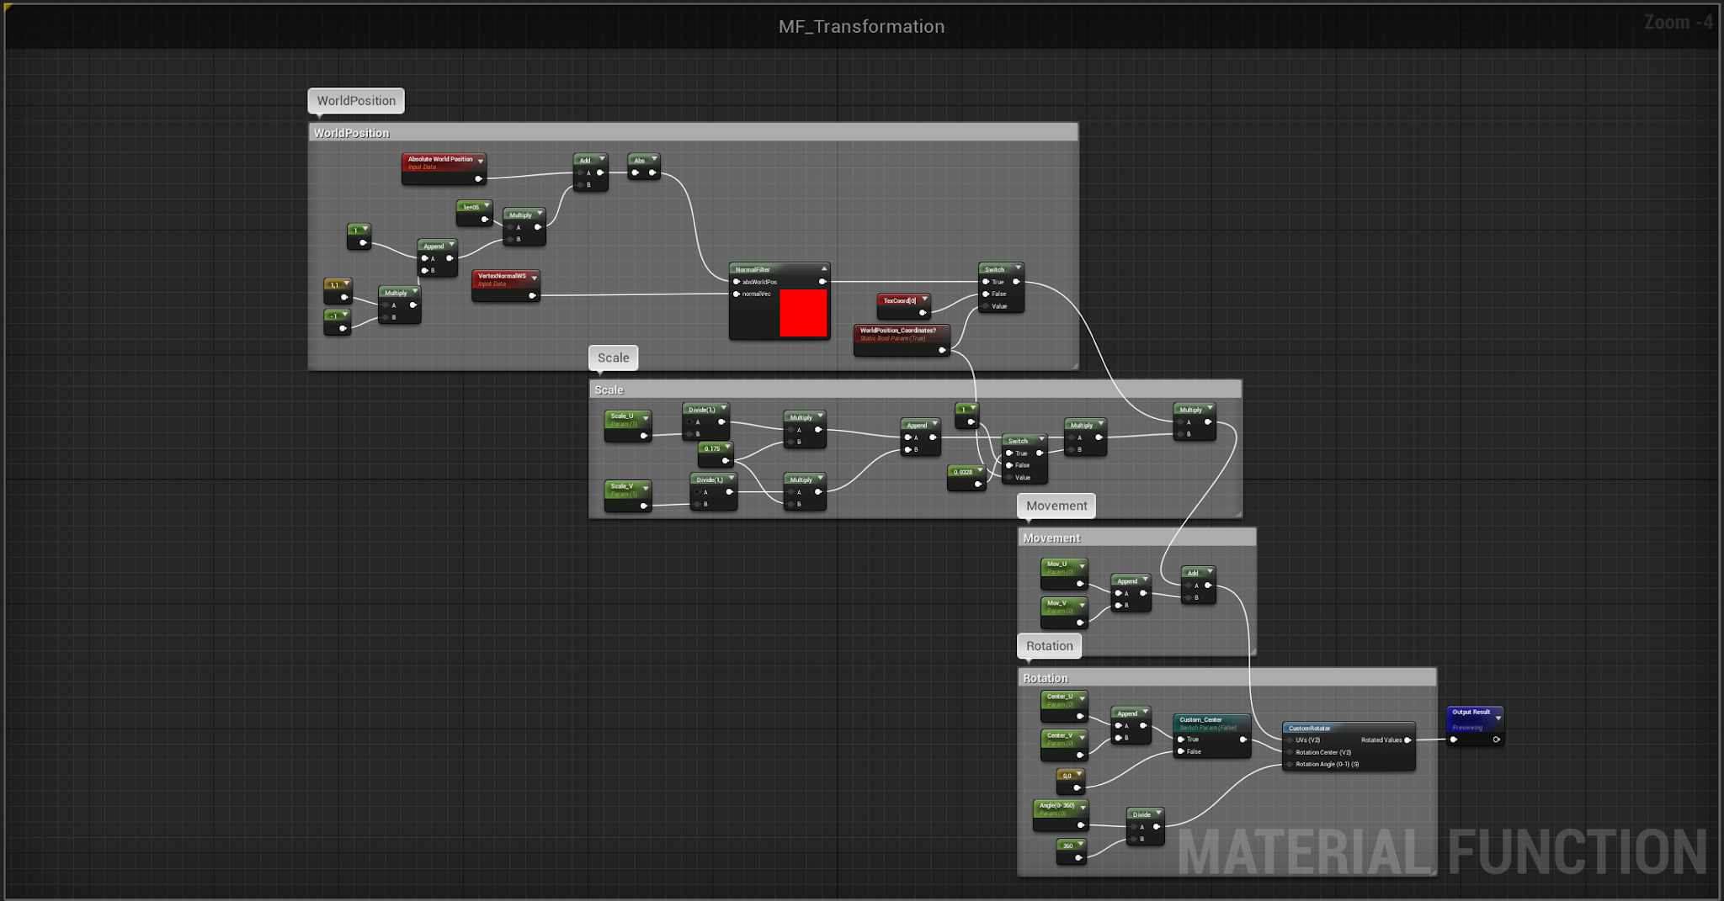Click the UVs (V2) input pin on CustomRotator
Image resolution: width=1724 pixels, height=901 pixels.
tap(1289, 740)
